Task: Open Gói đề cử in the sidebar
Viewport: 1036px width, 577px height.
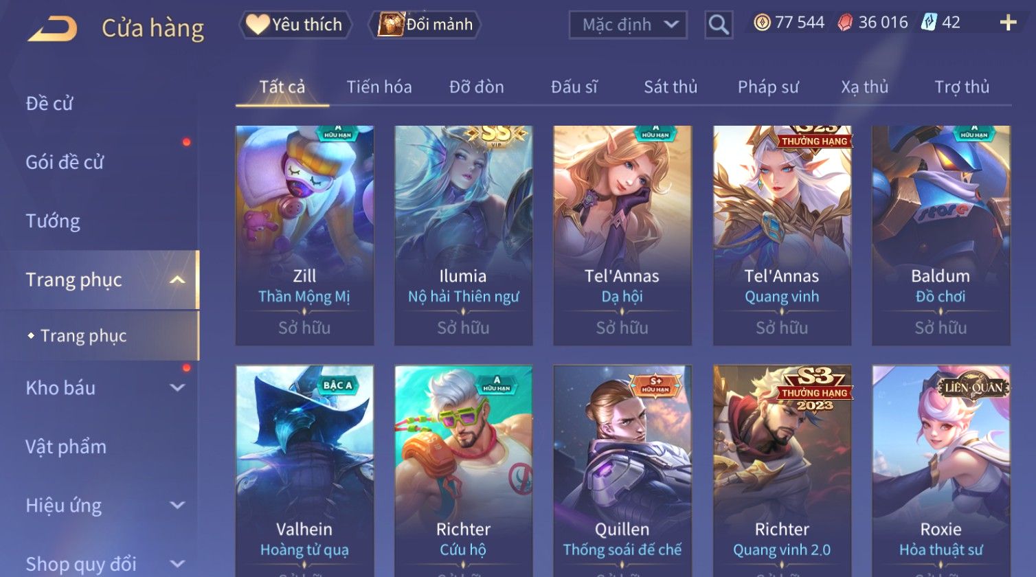Action: coord(65,162)
